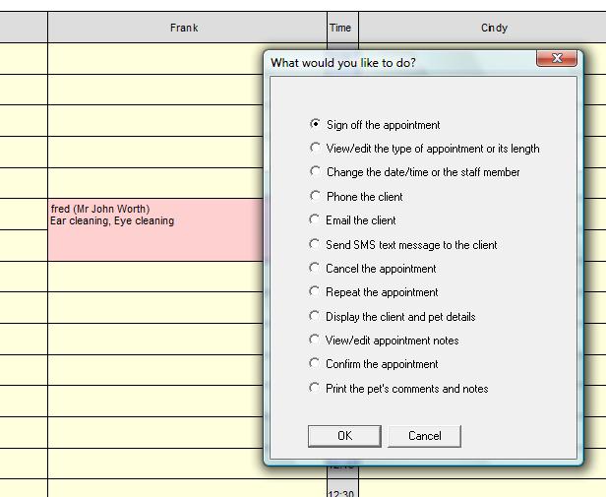
Task: Choose Print the pet's comments and notes
Action: [315, 388]
